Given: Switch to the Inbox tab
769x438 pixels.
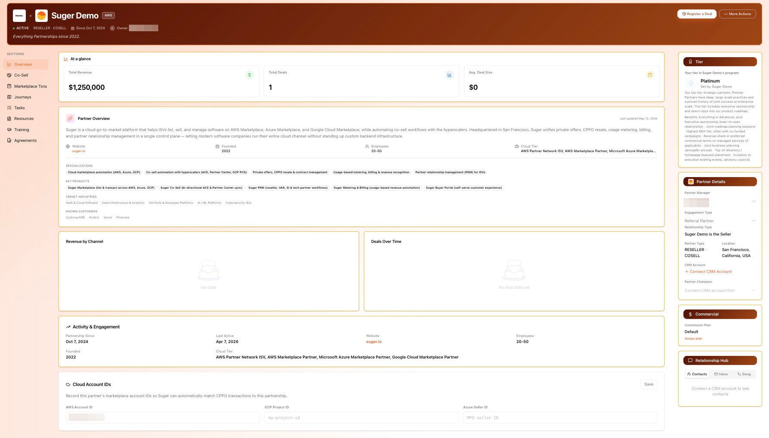Looking at the screenshot, I should click(x=721, y=374).
